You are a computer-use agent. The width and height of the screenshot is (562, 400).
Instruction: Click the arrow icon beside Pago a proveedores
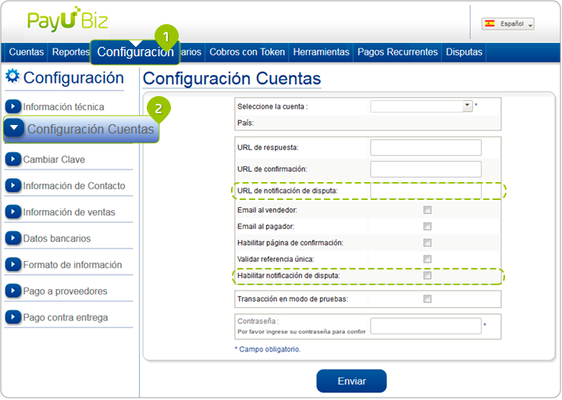pyautogui.click(x=13, y=291)
